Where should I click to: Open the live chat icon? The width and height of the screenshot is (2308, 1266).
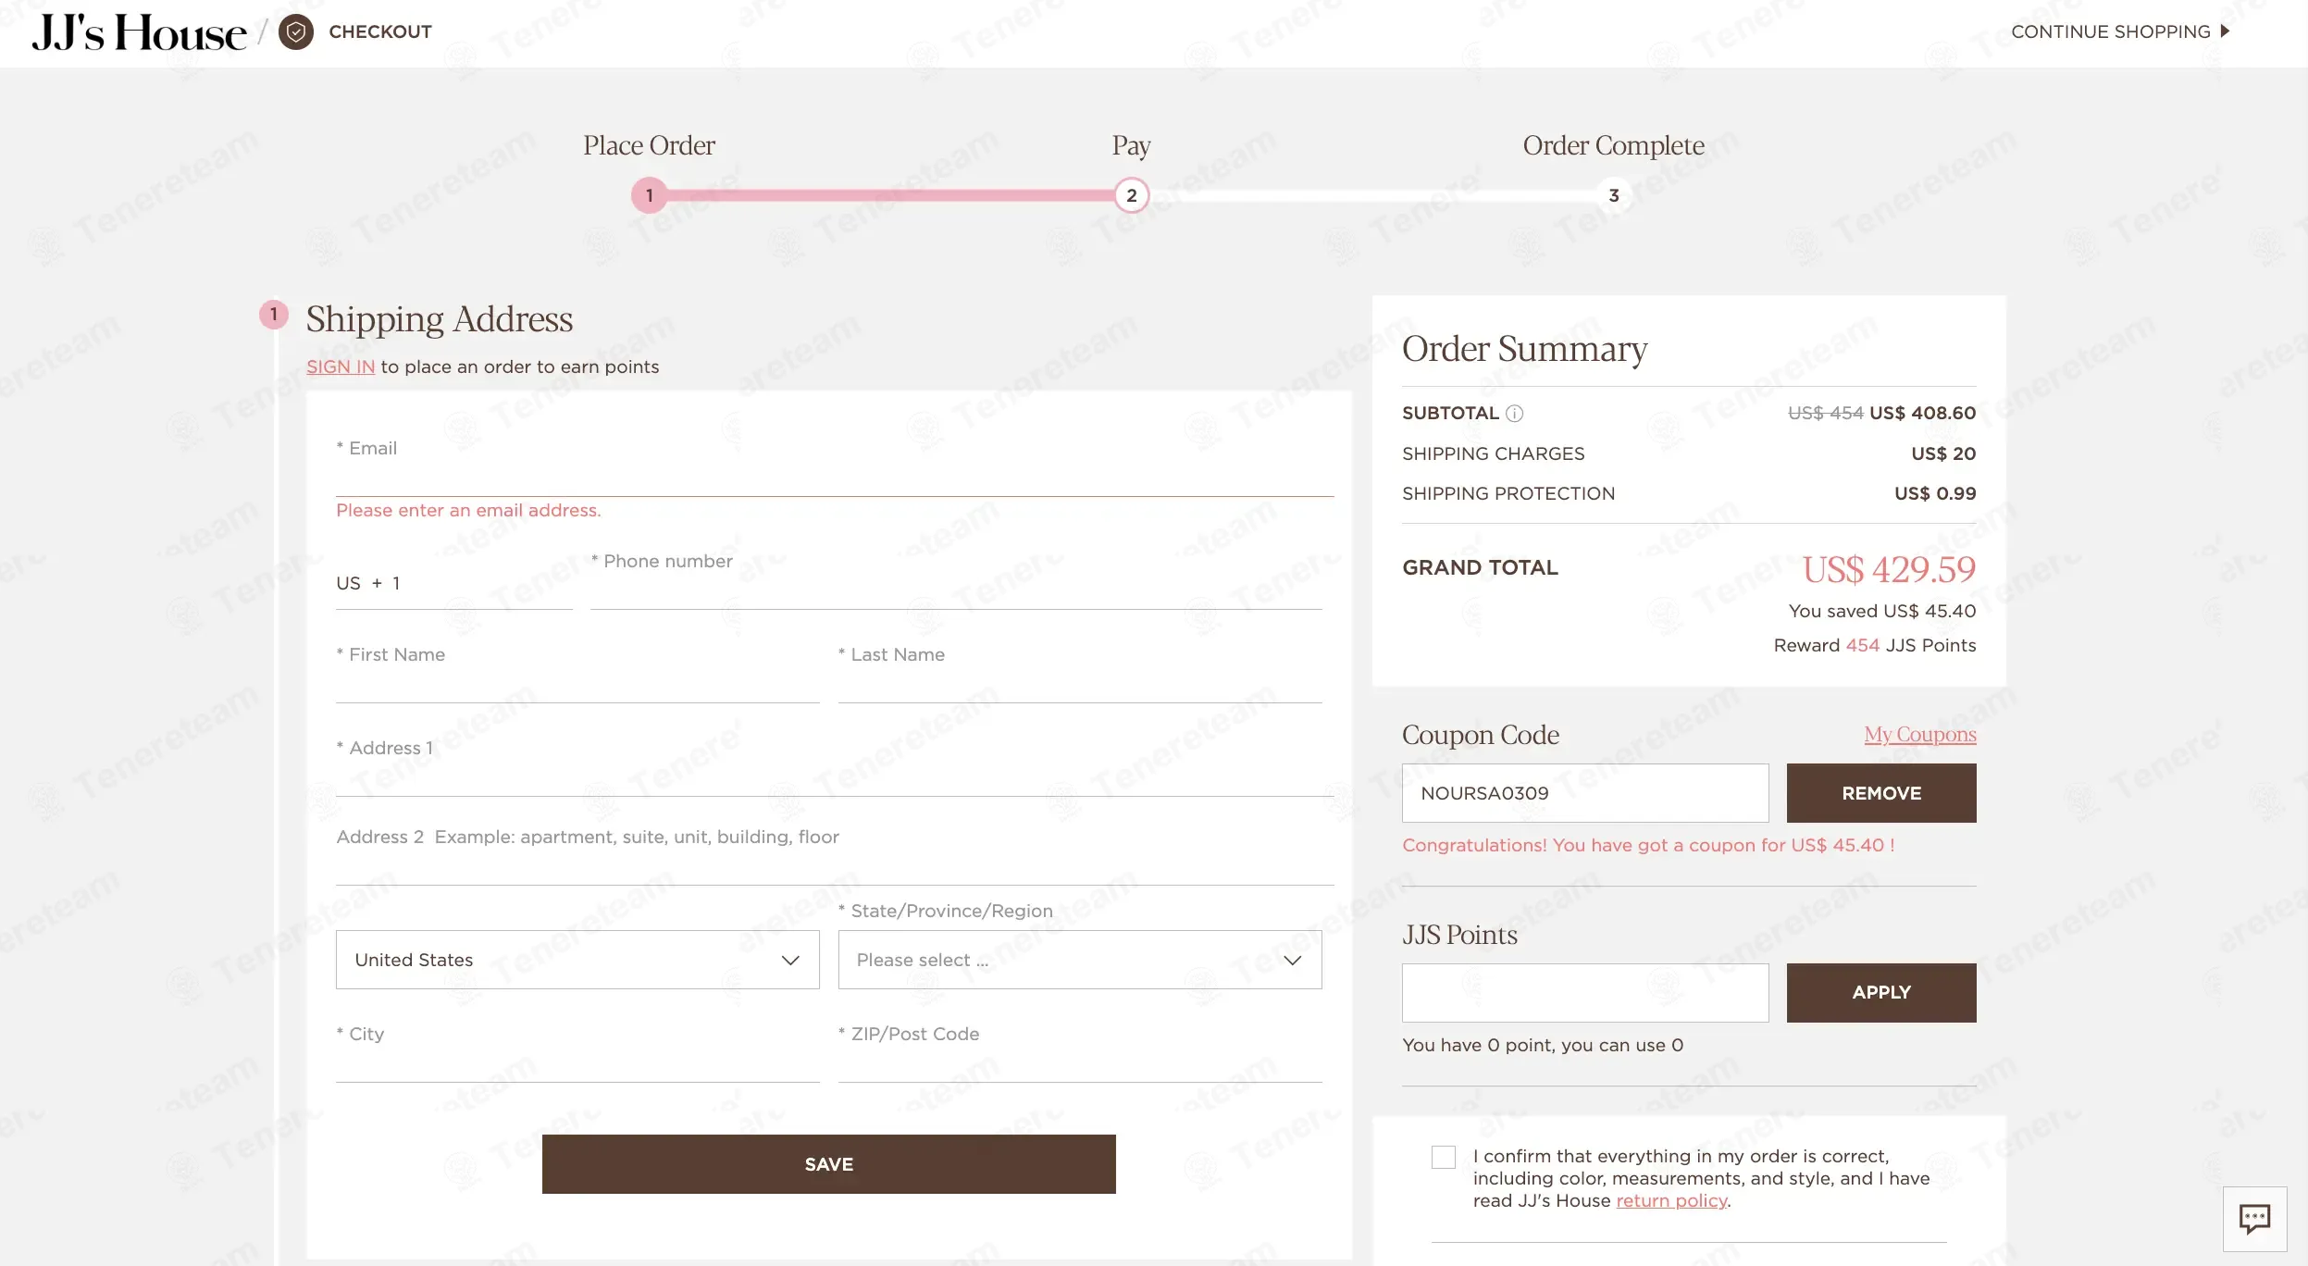pos(2254,1218)
